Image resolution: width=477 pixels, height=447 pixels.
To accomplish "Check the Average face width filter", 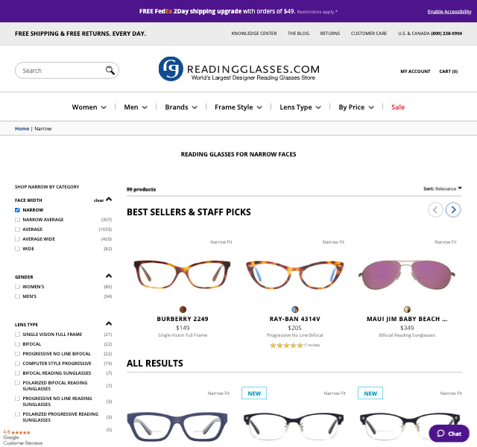I will [17, 229].
